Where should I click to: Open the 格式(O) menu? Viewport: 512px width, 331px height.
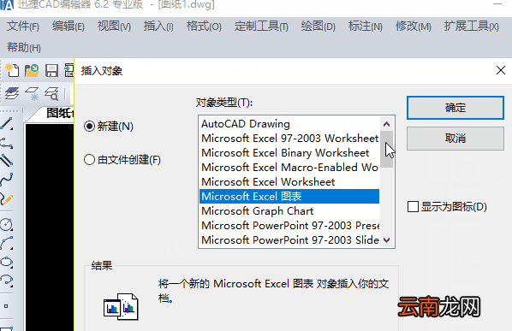pos(204,27)
